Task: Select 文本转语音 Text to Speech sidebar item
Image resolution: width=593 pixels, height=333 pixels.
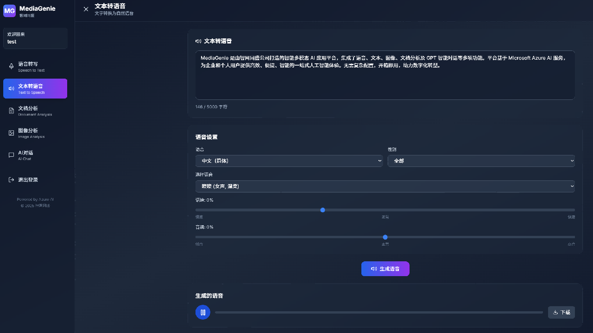Action: click(35, 88)
